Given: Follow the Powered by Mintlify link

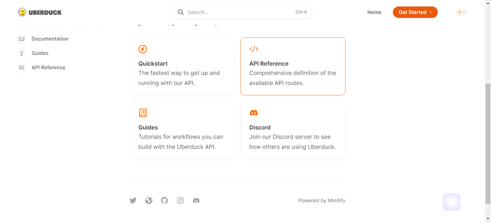Looking at the screenshot, I should pos(322,200).
